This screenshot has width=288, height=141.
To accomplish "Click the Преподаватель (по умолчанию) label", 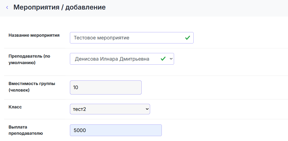I will coord(29,60).
